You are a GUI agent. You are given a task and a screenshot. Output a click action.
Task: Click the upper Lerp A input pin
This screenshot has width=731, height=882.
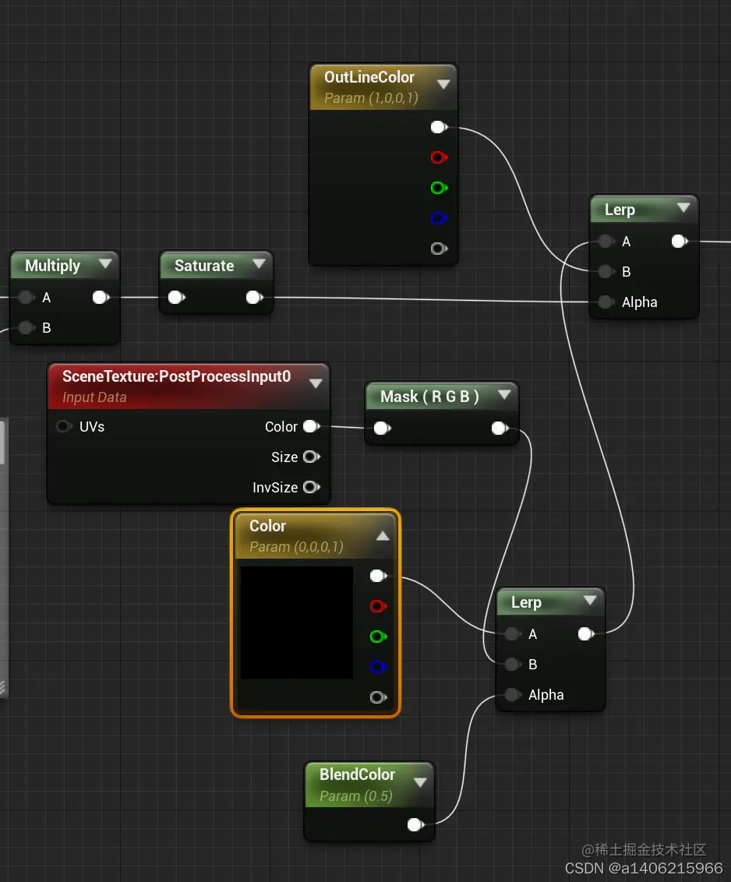point(606,242)
